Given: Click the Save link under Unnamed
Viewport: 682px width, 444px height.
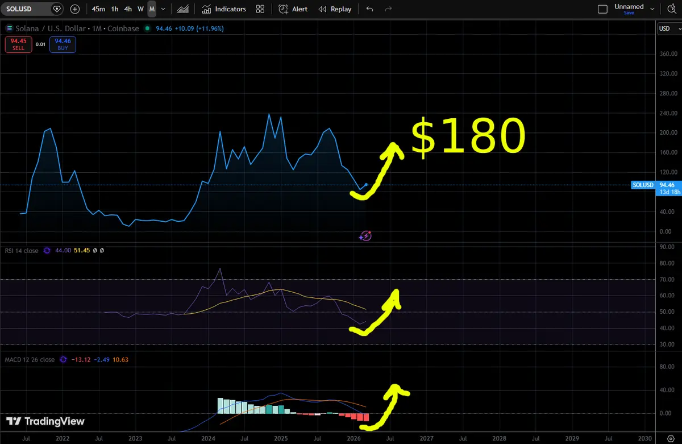Looking at the screenshot, I should click(x=629, y=13).
